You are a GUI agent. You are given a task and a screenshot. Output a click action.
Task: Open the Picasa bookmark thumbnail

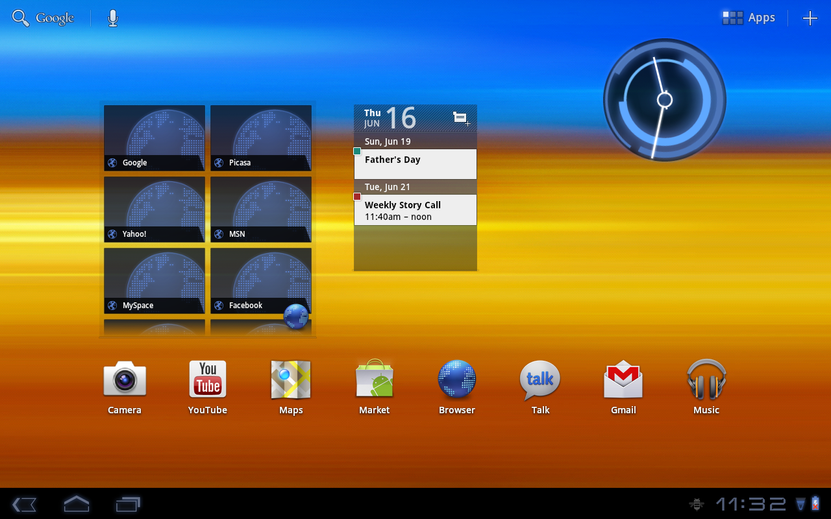pyautogui.click(x=261, y=138)
